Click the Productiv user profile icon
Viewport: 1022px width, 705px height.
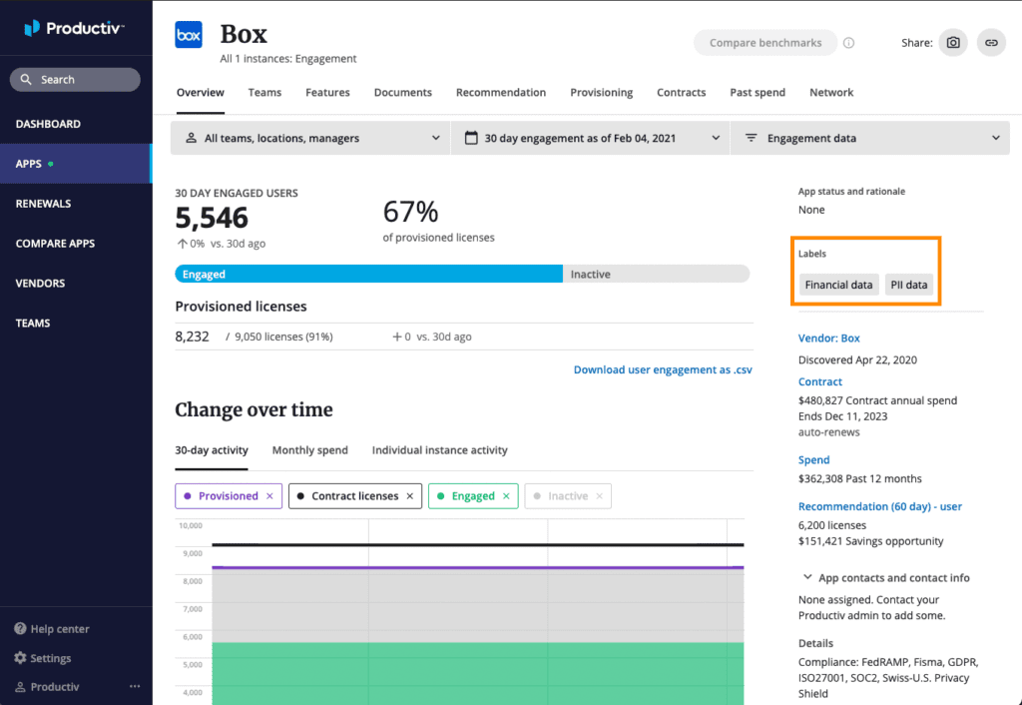pos(20,687)
